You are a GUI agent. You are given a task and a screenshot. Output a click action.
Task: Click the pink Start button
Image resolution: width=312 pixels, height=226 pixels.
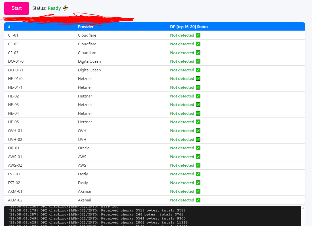(x=17, y=8)
